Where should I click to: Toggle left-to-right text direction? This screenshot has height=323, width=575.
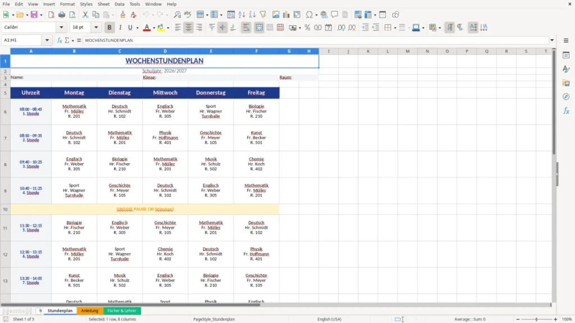(450, 27)
